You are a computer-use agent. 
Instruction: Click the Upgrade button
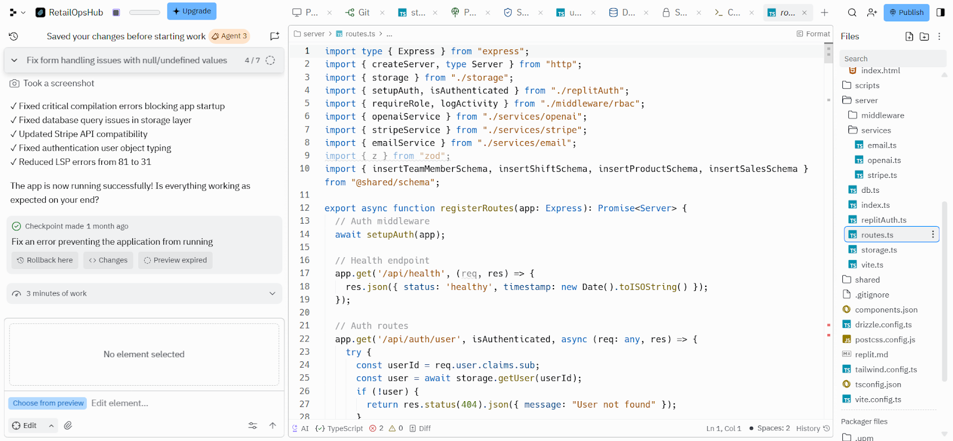point(192,11)
